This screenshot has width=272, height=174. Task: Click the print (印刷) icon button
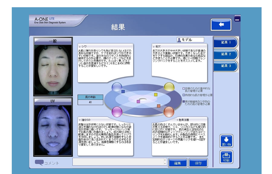(226, 157)
